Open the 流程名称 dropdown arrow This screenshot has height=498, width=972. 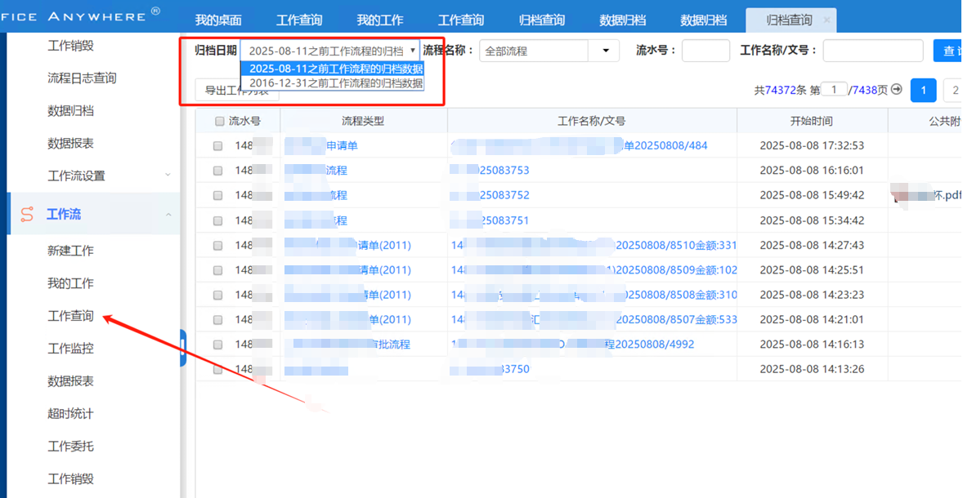click(x=605, y=51)
